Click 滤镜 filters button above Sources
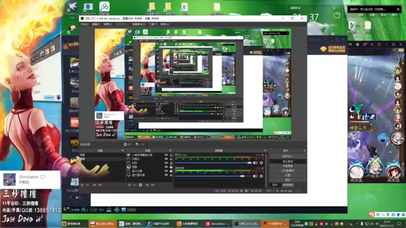 (x=140, y=144)
